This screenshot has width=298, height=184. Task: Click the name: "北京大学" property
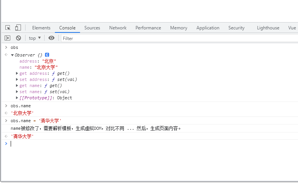tap(38, 67)
